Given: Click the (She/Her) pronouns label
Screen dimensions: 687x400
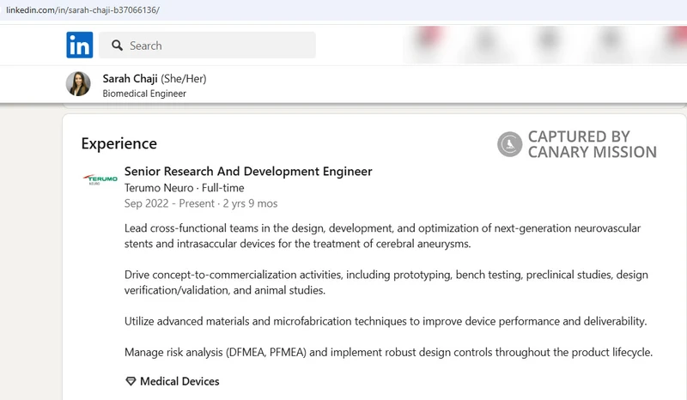Looking at the screenshot, I should pos(183,78).
